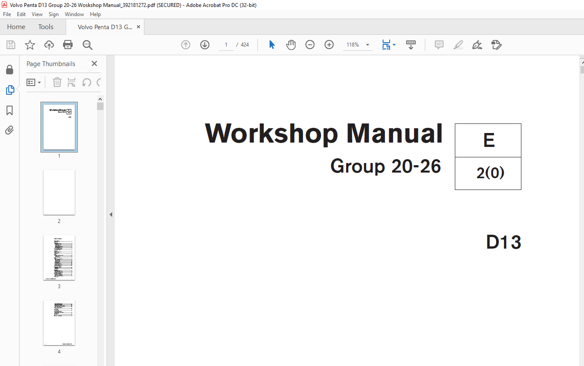Click the Save file icon
584x366 pixels.
11,45
